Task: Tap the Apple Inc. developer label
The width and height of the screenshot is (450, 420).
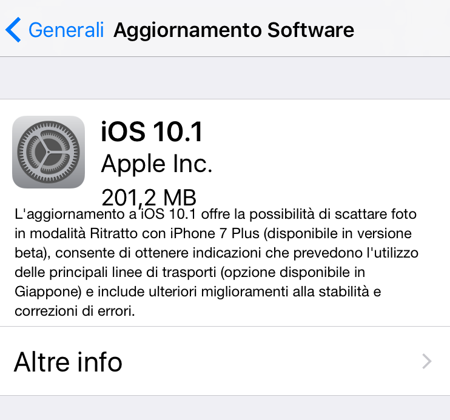Action: tap(156, 164)
